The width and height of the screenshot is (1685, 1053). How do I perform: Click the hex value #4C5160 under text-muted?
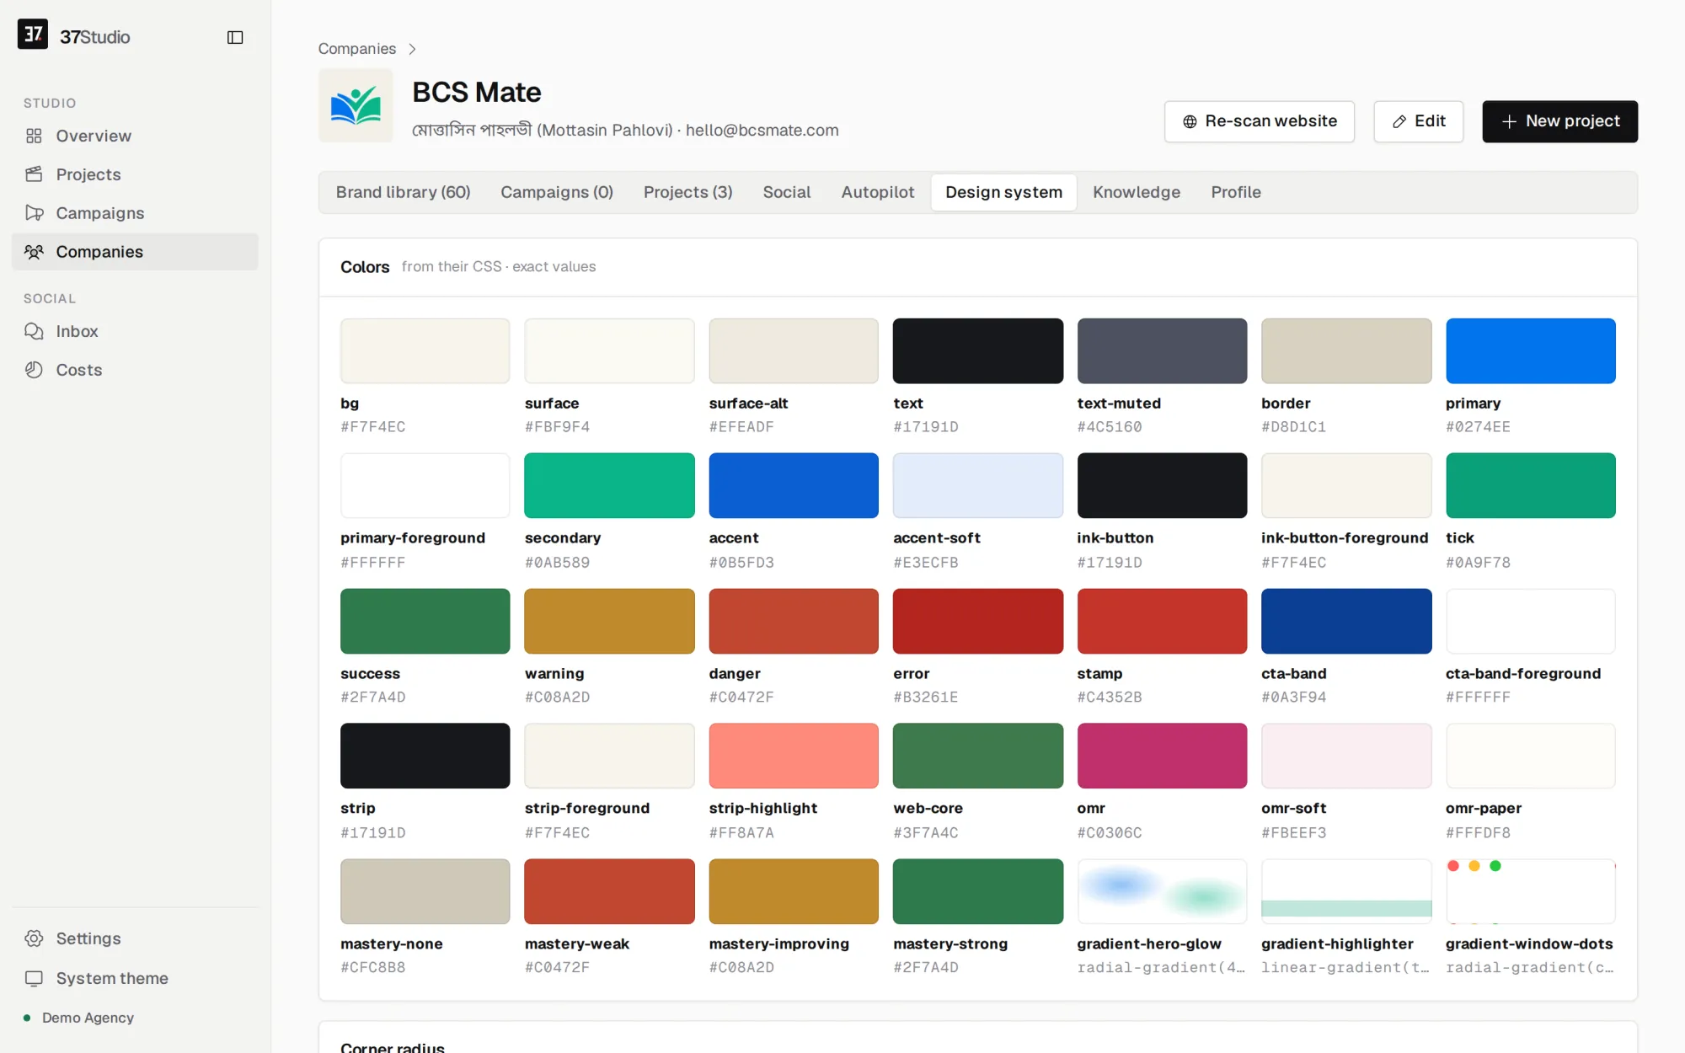[x=1109, y=427]
